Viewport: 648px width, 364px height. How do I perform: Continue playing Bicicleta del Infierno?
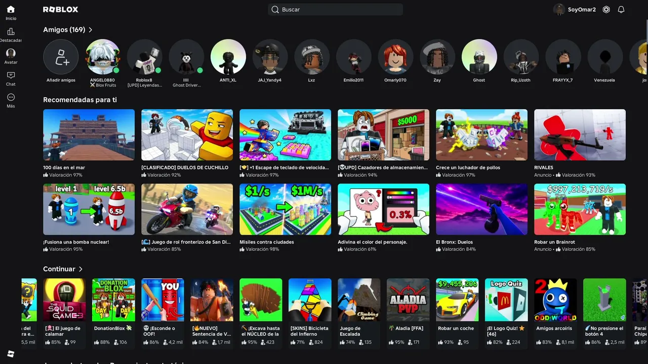pos(310,300)
